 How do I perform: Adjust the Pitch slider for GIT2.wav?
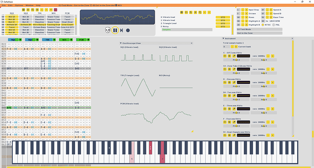pos(236,60)
